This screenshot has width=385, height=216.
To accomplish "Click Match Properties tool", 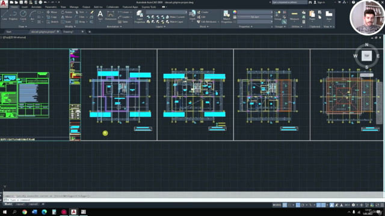I will pyautogui.click(x=226, y=17).
